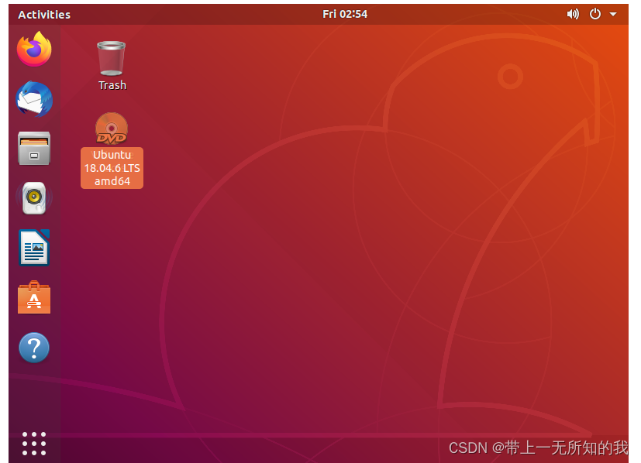Image resolution: width=641 pixels, height=463 pixels.
Task: Select the Ubuntu 18.04.6 LTS DVD icon
Action: point(112,129)
